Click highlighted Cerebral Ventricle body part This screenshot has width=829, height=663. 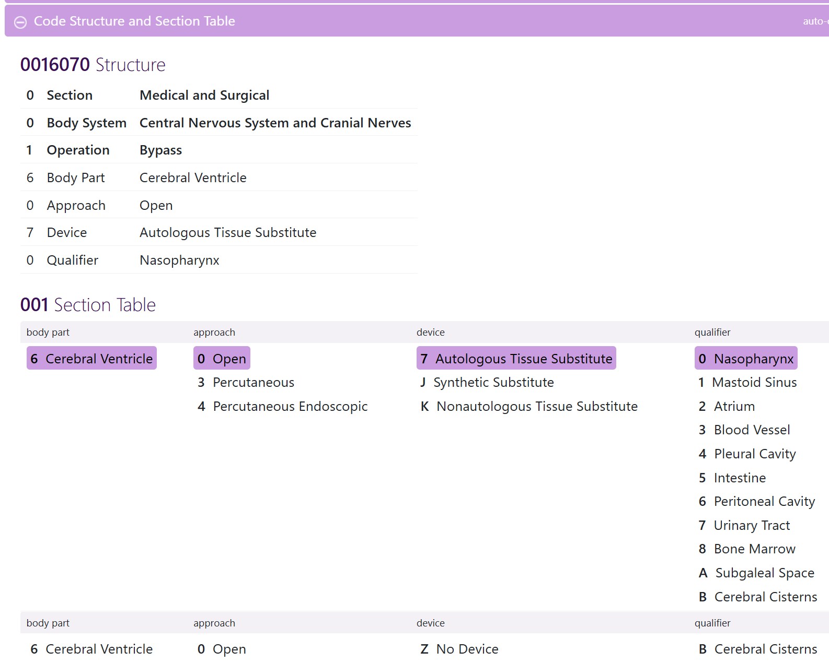pos(91,359)
